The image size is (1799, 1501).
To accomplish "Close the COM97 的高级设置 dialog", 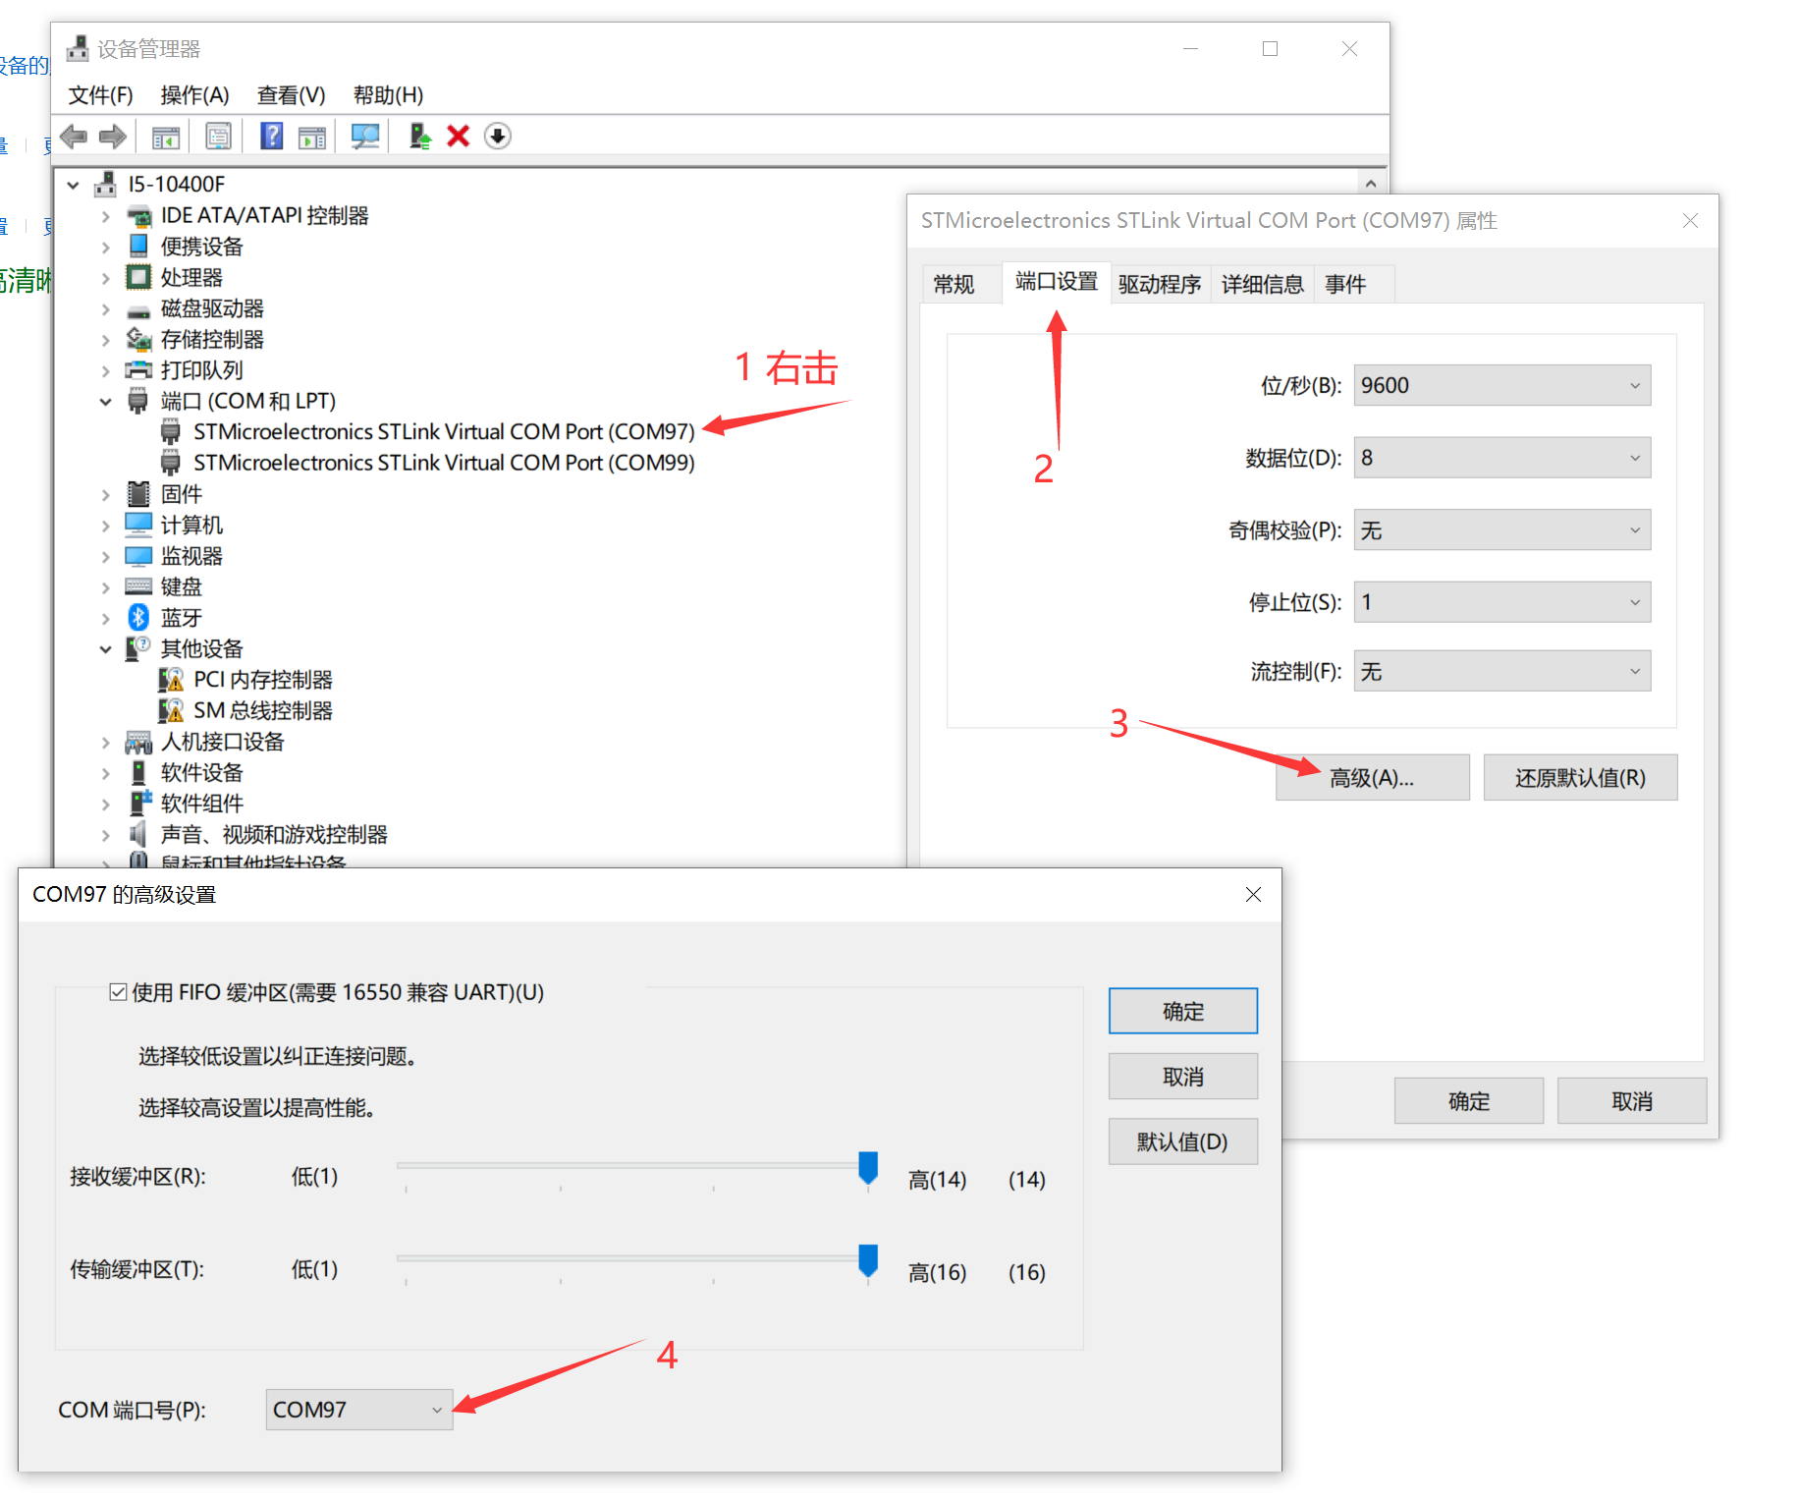I will point(1253,894).
